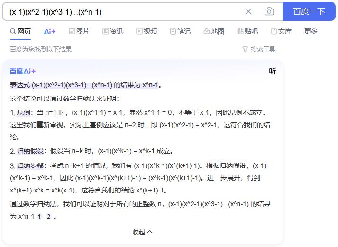This screenshot has height=247, width=338.
Task: Switch to the 视频 tab
Action: pyautogui.click(x=146, y=31)
